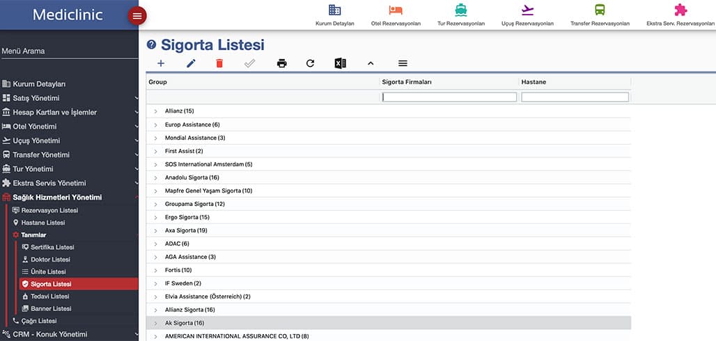Expand Mapfre Genel Yaşam Sigorta (10) group
Image resolution: width=716 pixels, height=341 pixels.
[155, 191]
